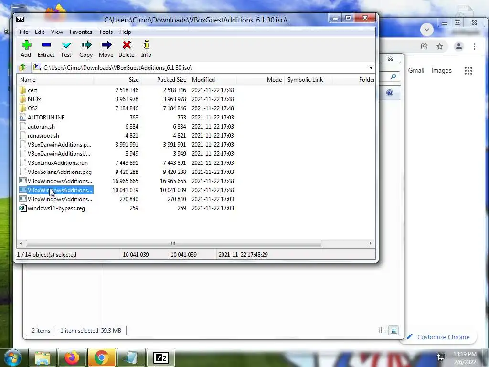This screenshot has width=489, height=367.
Task: Switch Explorer to details view icon
Action: tap(383, 330)
